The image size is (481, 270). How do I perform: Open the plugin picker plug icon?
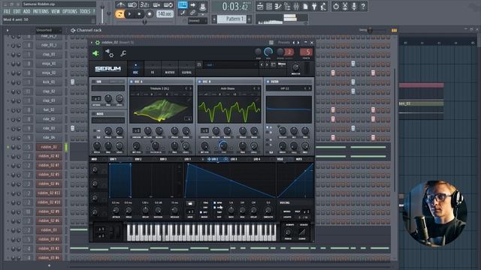314,7
